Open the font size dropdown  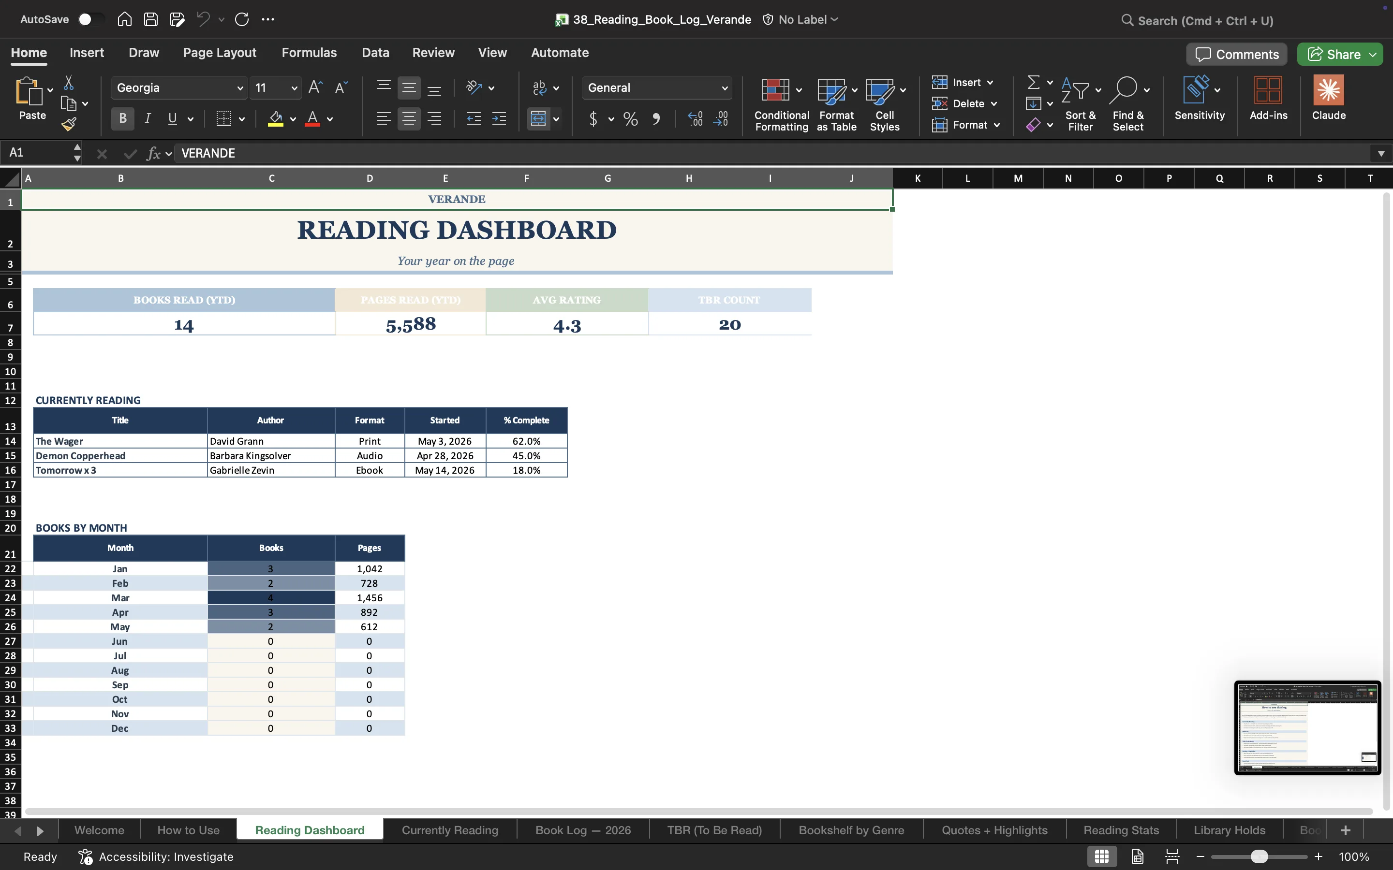click(x=294, y=88)
